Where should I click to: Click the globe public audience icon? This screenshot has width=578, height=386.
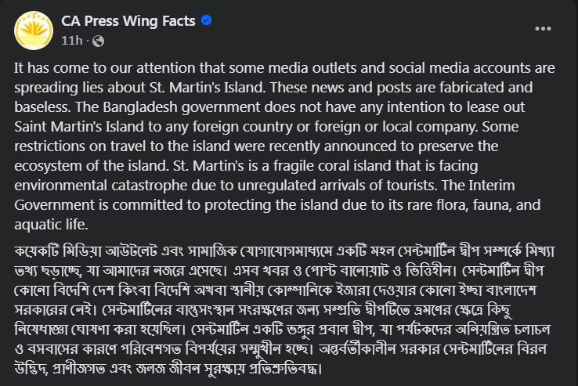click(x=98, y=41)
